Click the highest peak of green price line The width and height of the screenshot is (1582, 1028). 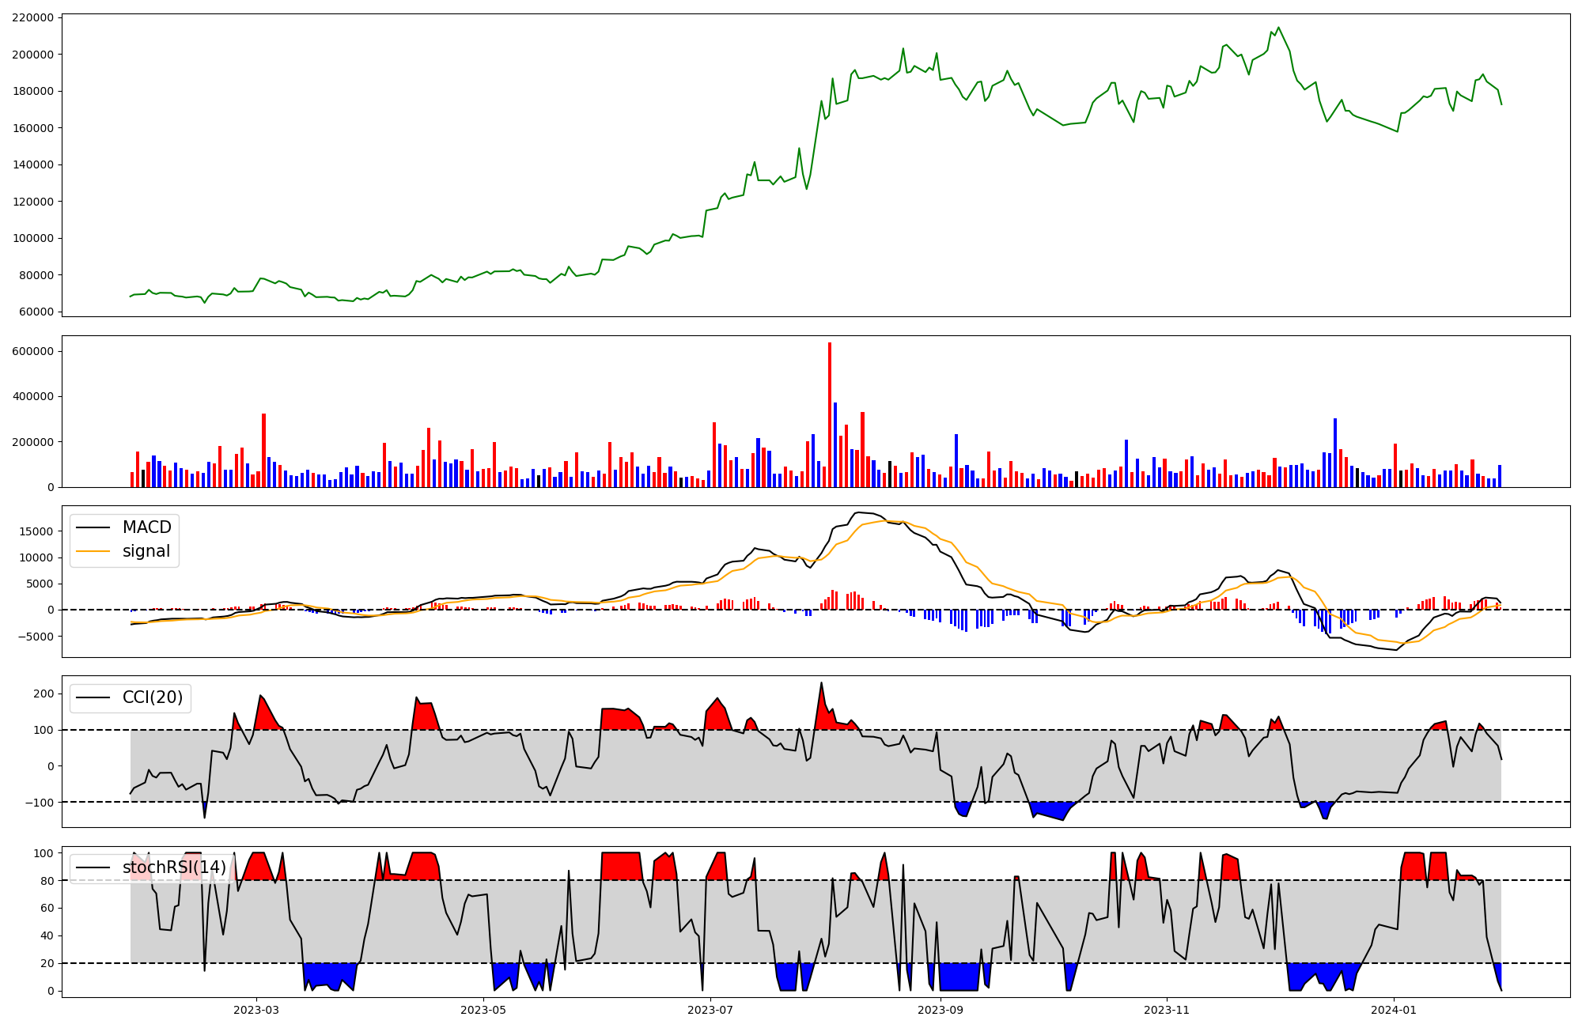point(1278,28)
